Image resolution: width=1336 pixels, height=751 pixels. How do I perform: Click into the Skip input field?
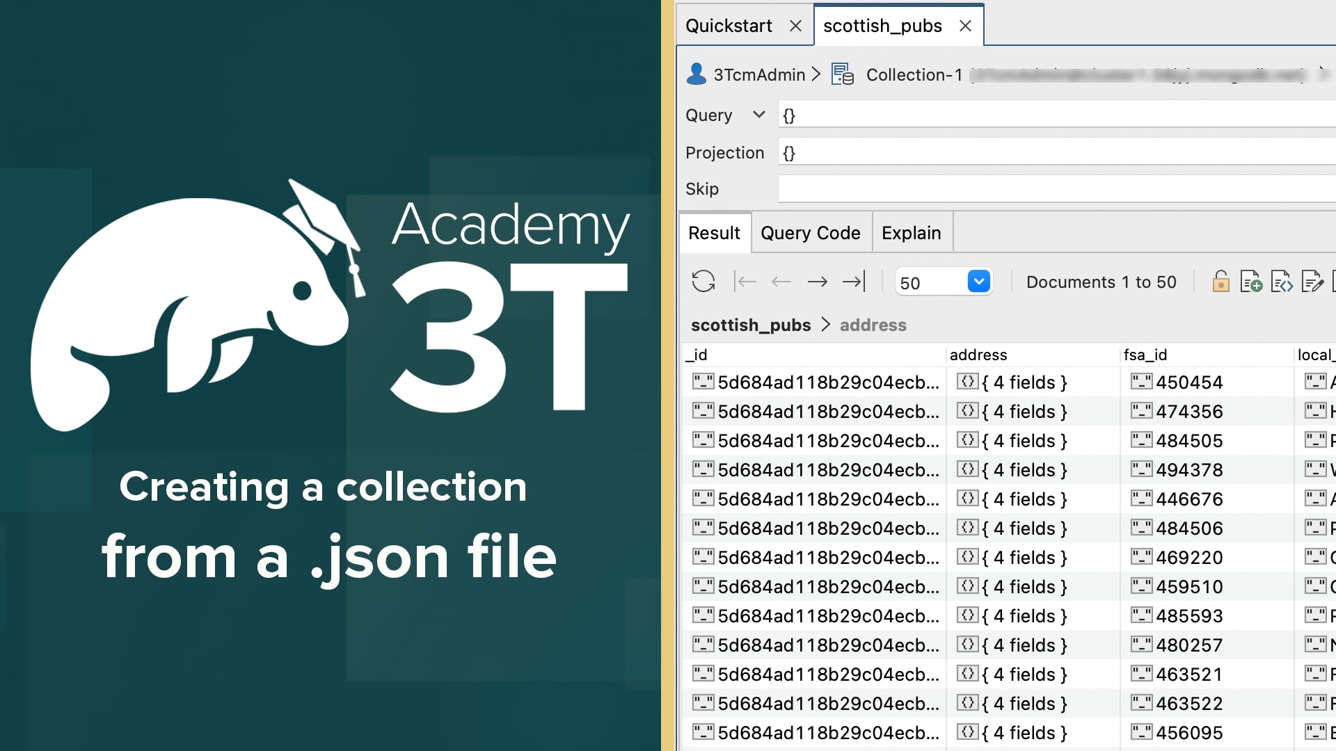pyautogui.click(x=1056, y=188)
